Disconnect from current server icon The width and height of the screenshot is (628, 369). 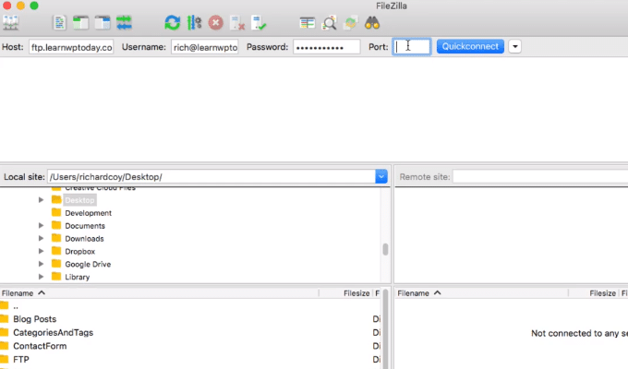click(x=237, y=23)
